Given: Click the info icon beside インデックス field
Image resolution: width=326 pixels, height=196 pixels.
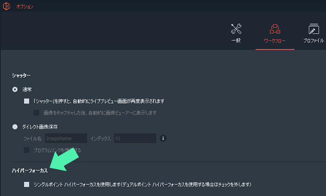Looking at the screenshot, I should point(163,138).
